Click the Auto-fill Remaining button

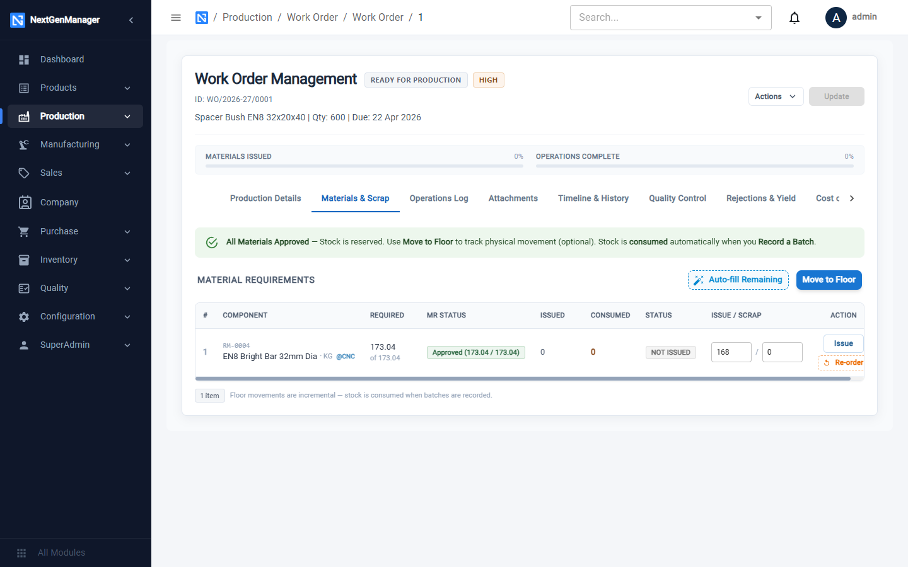pyautogui.click(x=738, y=280)
